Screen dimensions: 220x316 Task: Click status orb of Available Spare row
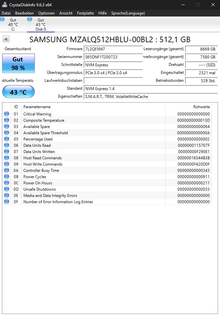coord(7,126)
